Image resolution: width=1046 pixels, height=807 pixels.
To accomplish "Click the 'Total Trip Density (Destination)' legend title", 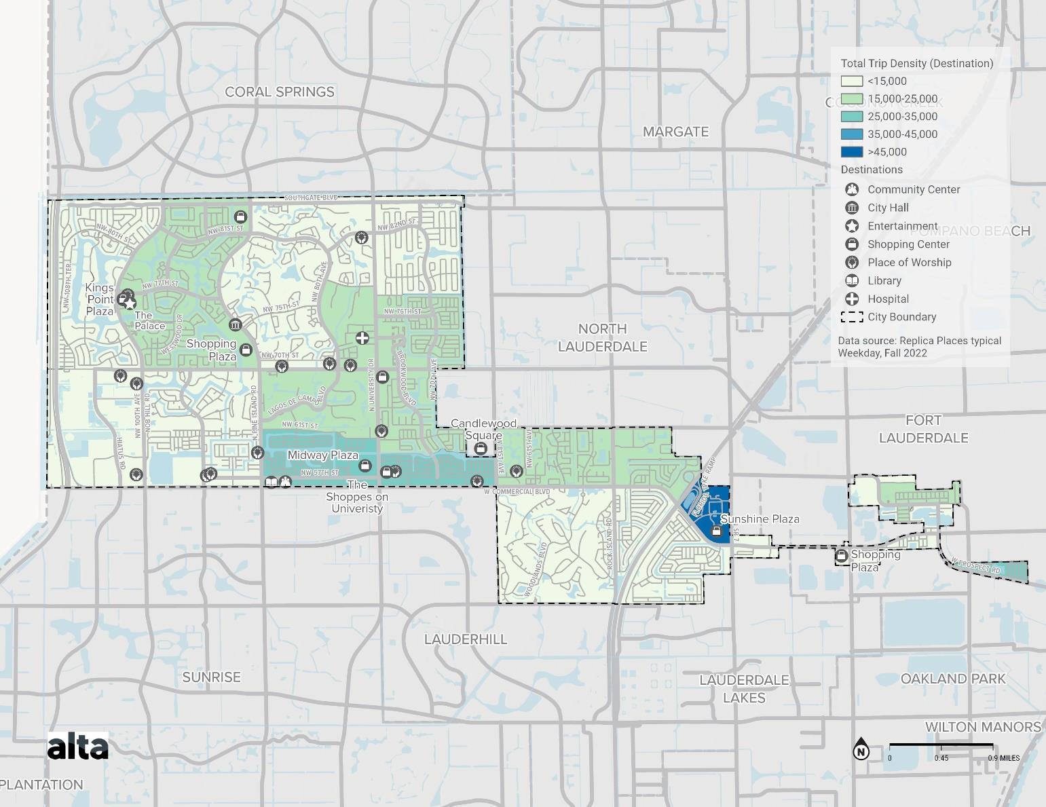I will [x=917, y=63].
